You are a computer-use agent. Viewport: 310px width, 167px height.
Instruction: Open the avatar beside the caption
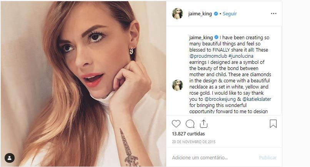[177, 85]
